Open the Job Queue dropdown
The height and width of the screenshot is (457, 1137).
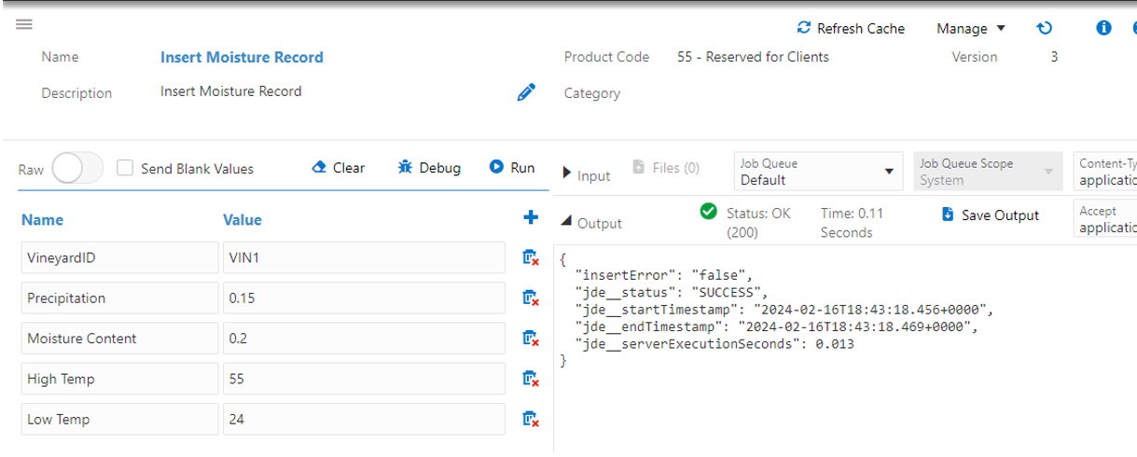point(817,171)
